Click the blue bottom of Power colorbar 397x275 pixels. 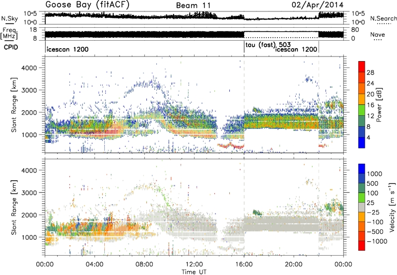pyautogui.click(x=362, y=142)
